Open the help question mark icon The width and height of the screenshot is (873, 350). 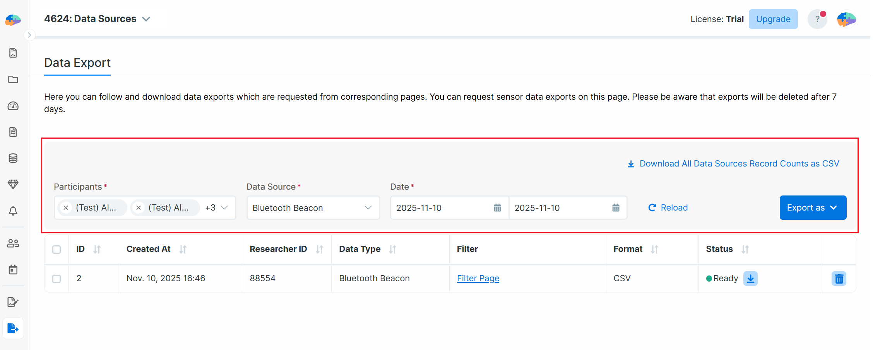point(817,19)
